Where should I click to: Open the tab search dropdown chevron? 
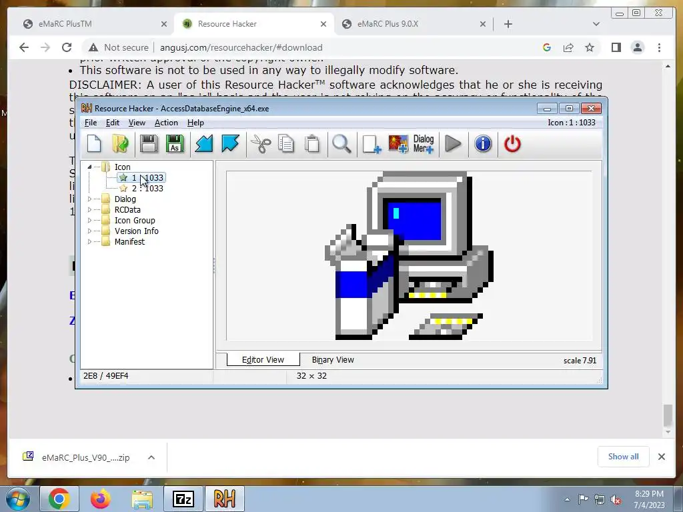coord(596,24)
